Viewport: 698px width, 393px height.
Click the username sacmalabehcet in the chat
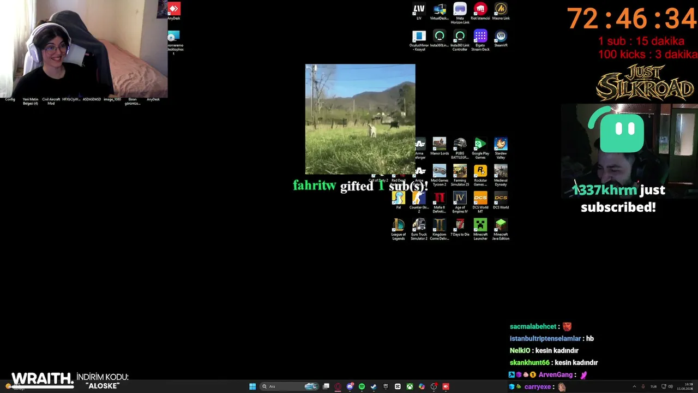[533, 326]
